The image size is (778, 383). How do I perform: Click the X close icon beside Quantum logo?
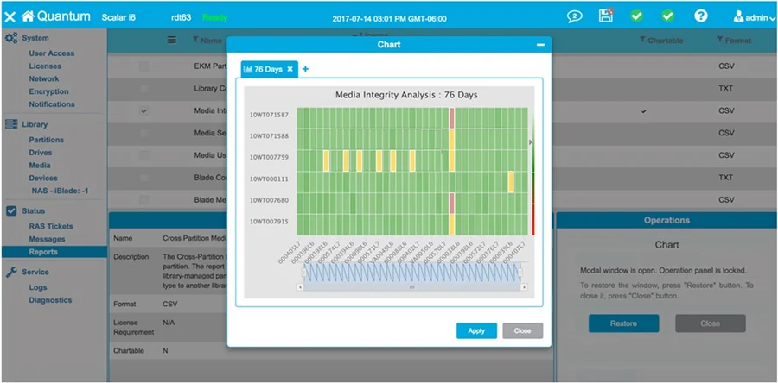point(10,17)
